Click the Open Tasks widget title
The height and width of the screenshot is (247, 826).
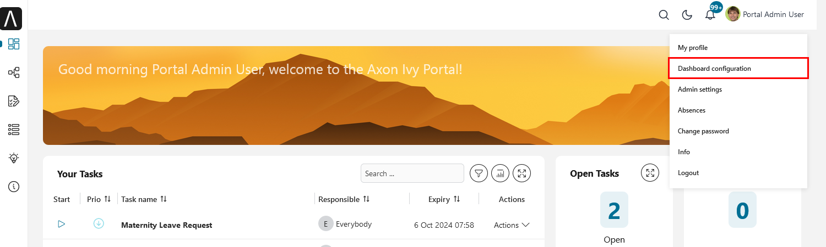(594, 173)
